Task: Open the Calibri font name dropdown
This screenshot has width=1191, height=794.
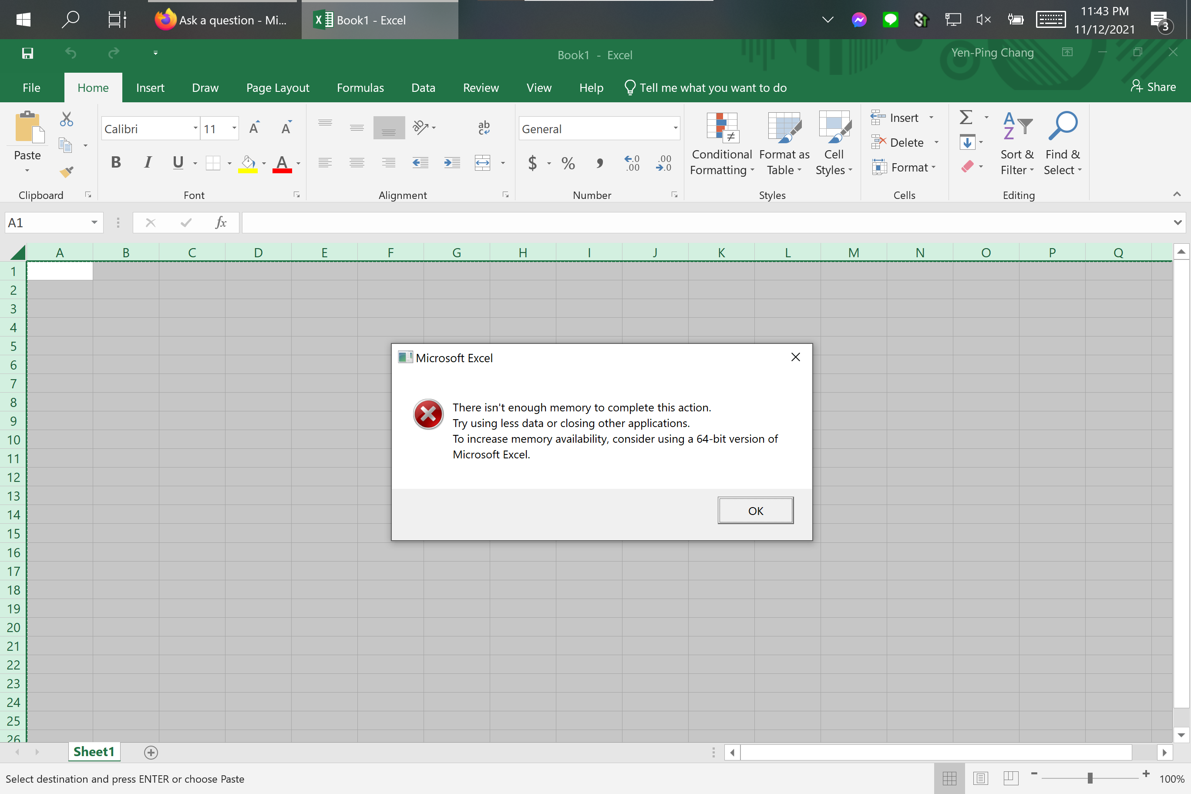Action: coord(195,128)
